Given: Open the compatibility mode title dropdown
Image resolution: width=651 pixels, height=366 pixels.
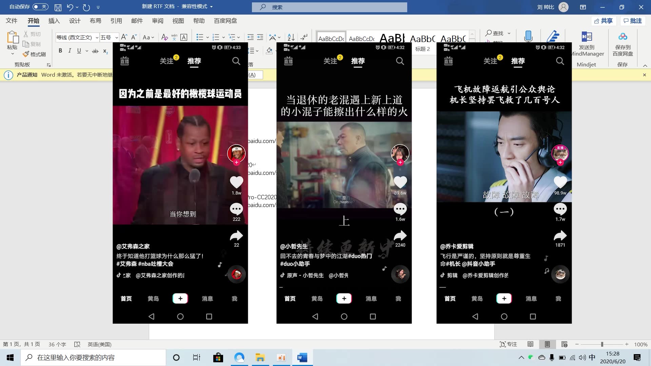Looking at the screenshot, I should point(211,7).
